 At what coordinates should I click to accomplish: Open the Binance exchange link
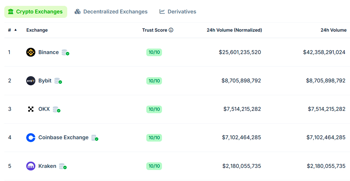(x=49, y=52)
